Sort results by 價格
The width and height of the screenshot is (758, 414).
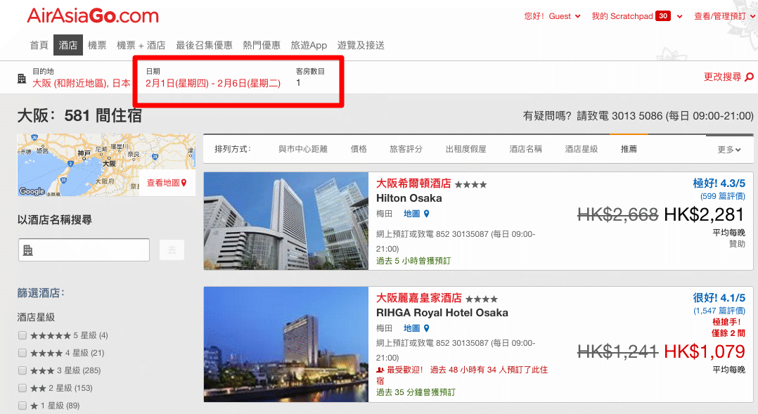(359, 149)
